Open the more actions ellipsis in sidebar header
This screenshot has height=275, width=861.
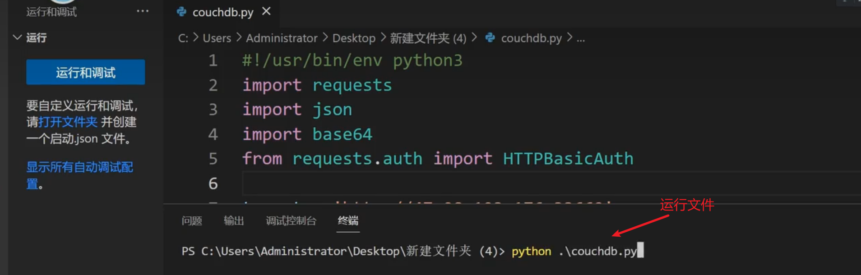click(x=143, y=11)
